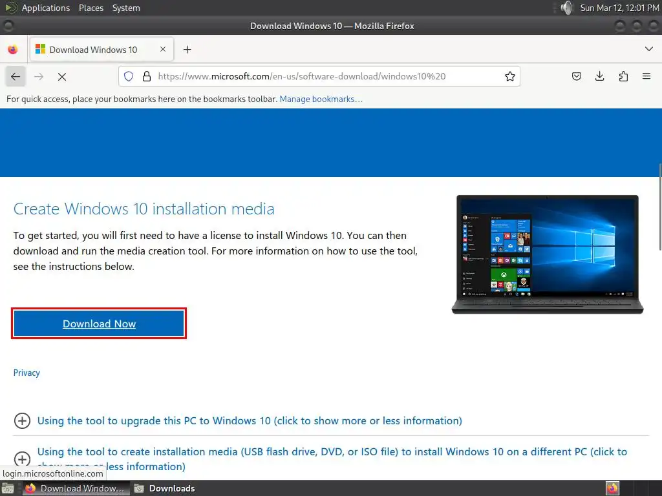Open the System menu
Viewport: 662px width, 496px height.
click(126, 8)
